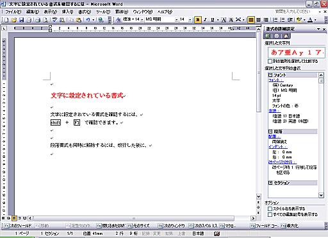Open the 挿入(I) menu
Screen dimensions: 328x238
click(x=67, y=12)
